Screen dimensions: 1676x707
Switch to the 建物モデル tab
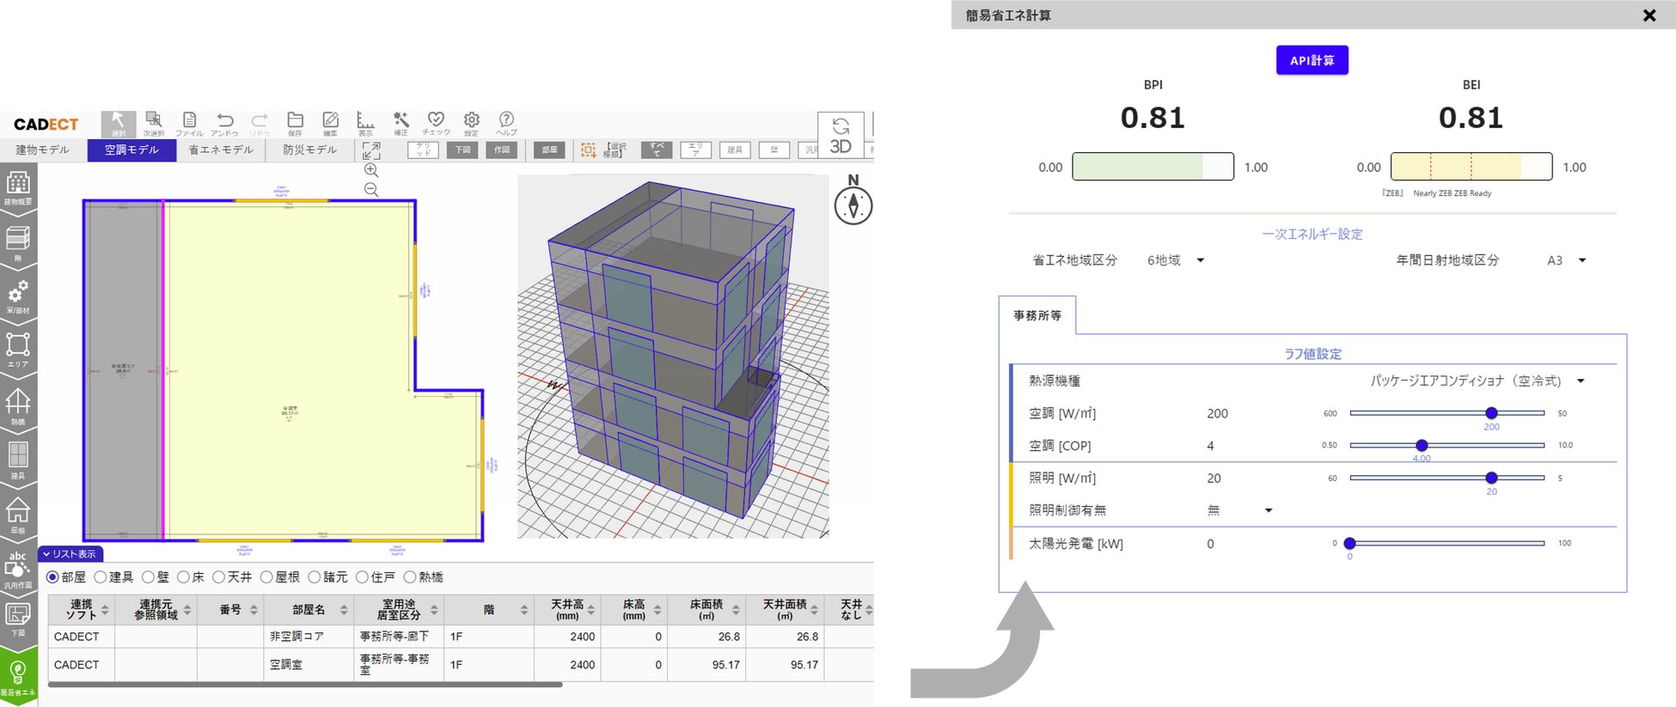43,150
